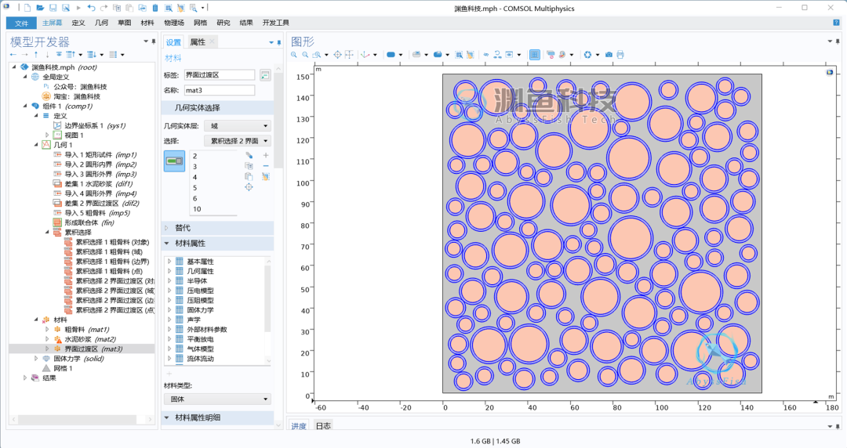The image size is (847, 448).
Task: Take a snapshot with the camera icon
Action: 609,55
